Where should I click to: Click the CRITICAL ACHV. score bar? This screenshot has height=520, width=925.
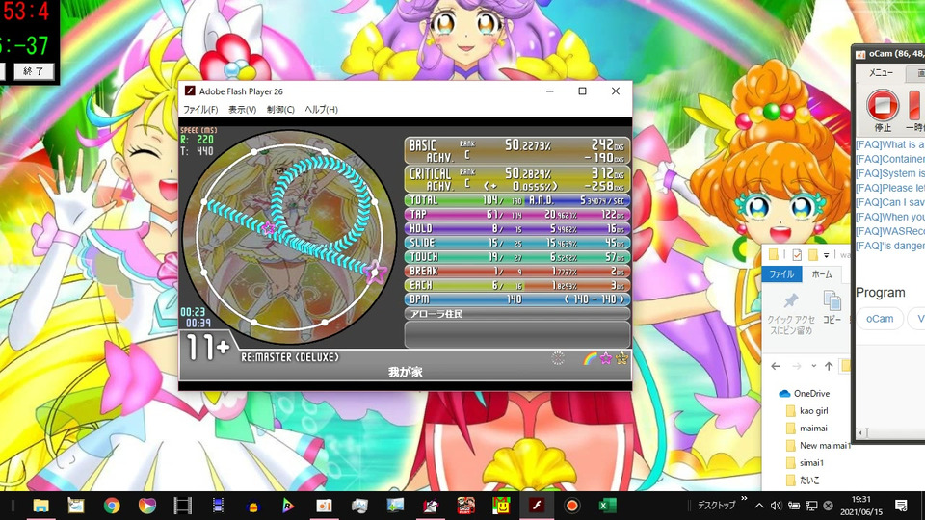tap(517, 179)
